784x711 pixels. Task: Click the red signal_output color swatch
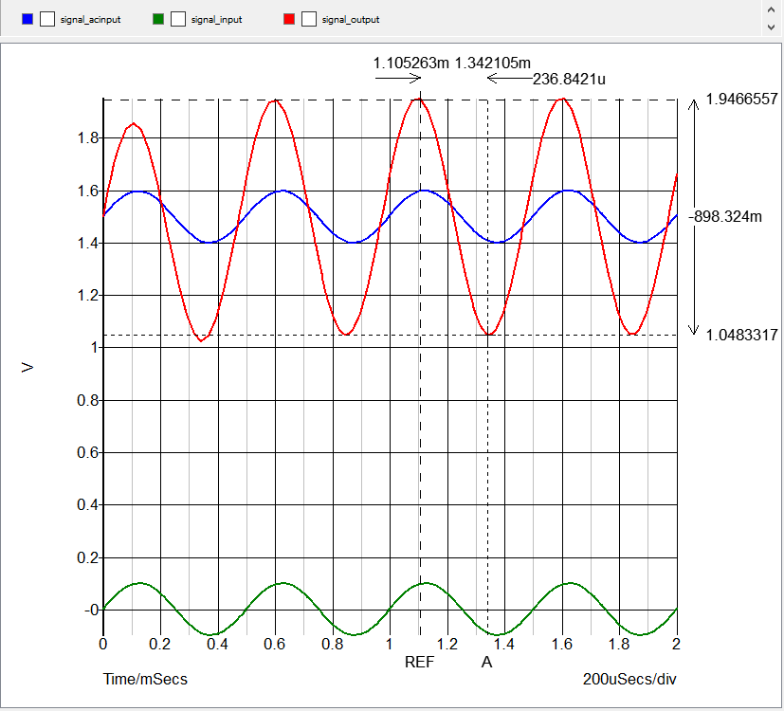click(x=291, y=18)
